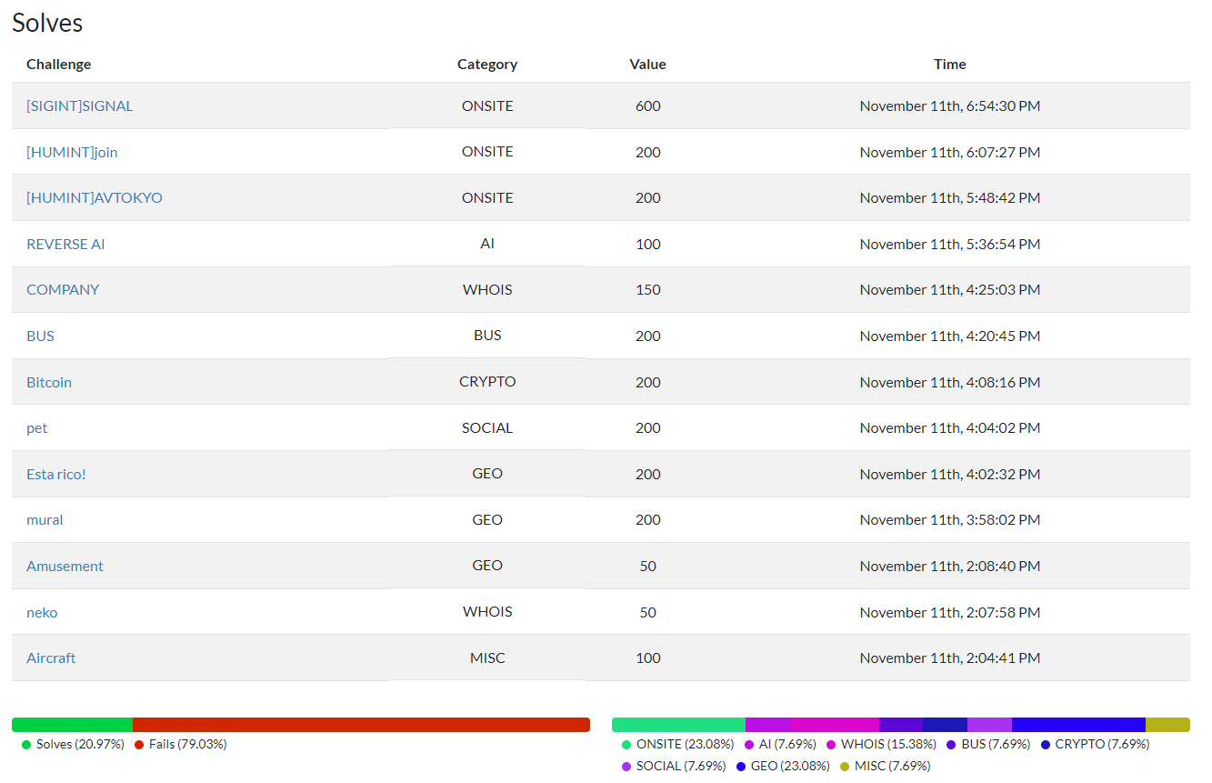The width and height of the screenshot is (1212, 783).
Task: Click the MISC legend color dot
Action: coord(845,767)
